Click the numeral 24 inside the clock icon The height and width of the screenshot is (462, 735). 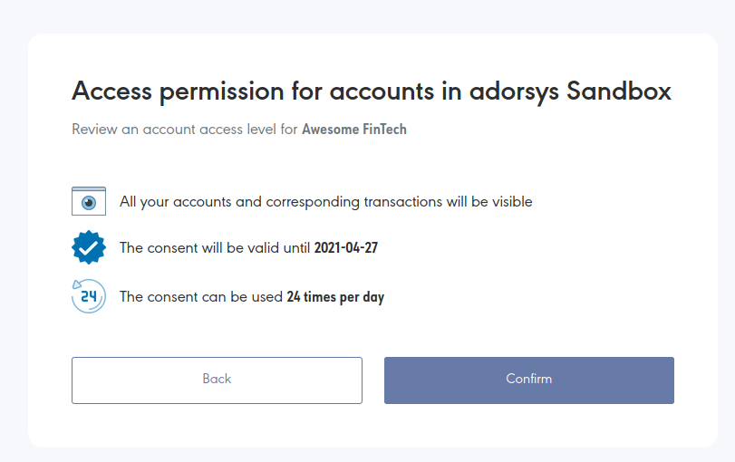point(89,296)
